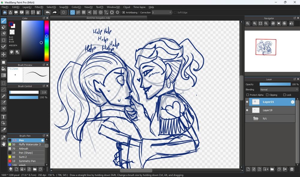The width and height of the screenshot is (300, 177).
Task: Choose the Hand tool
Action: [x=4, y=144]
